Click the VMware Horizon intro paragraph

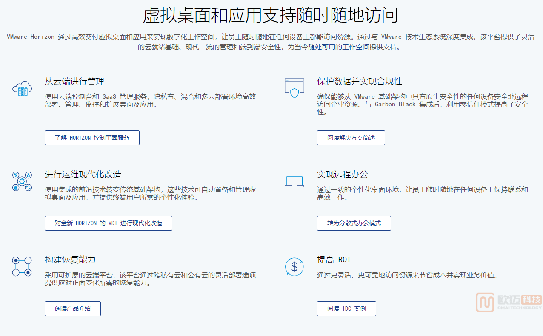click(271, 42)
